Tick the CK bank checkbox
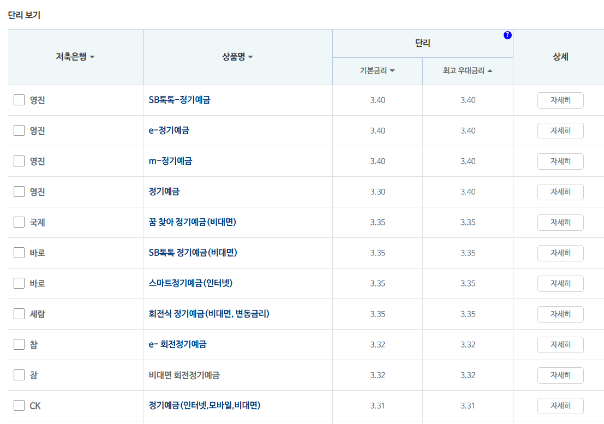The width and height of the screenshot is (604, 424). click(x=19, y=405)
